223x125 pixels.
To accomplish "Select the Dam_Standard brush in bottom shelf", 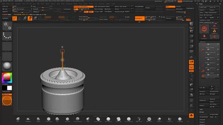I will tap(78, 119).
